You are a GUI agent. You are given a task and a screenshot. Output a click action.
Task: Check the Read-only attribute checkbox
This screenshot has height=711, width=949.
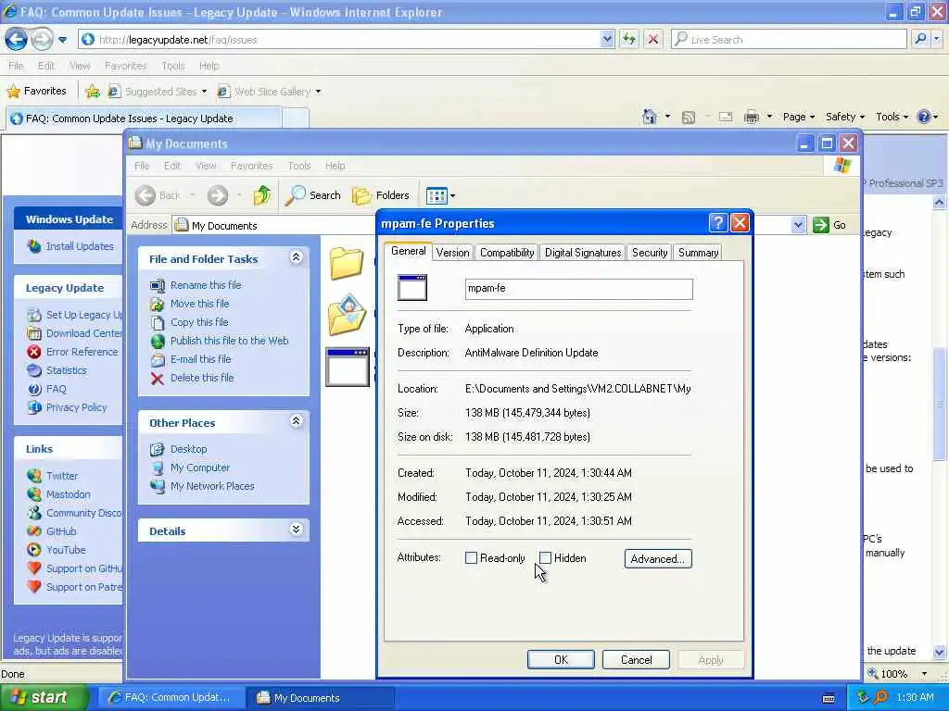coord(471,558)
